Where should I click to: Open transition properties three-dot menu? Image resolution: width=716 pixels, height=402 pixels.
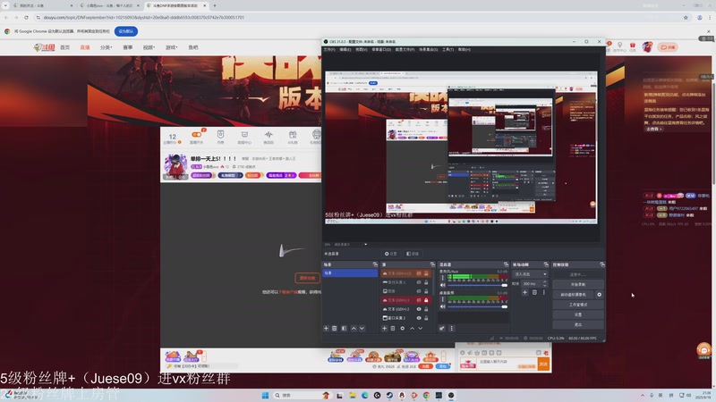pyautogui.click(x=543, y=293)
